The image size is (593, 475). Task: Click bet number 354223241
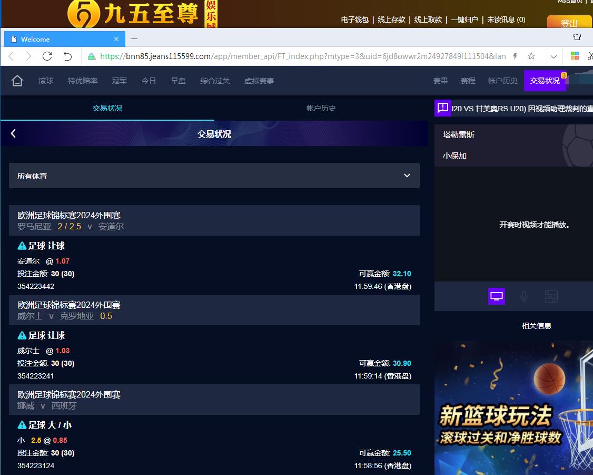point(36,376)
